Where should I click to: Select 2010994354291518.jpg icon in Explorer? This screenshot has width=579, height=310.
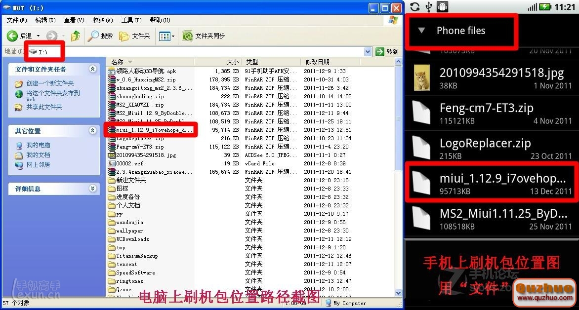(x=112, y=155)
